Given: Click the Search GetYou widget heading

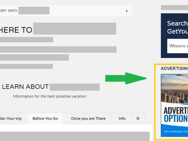Looking at the screenshot, I should tap(177, 27).
